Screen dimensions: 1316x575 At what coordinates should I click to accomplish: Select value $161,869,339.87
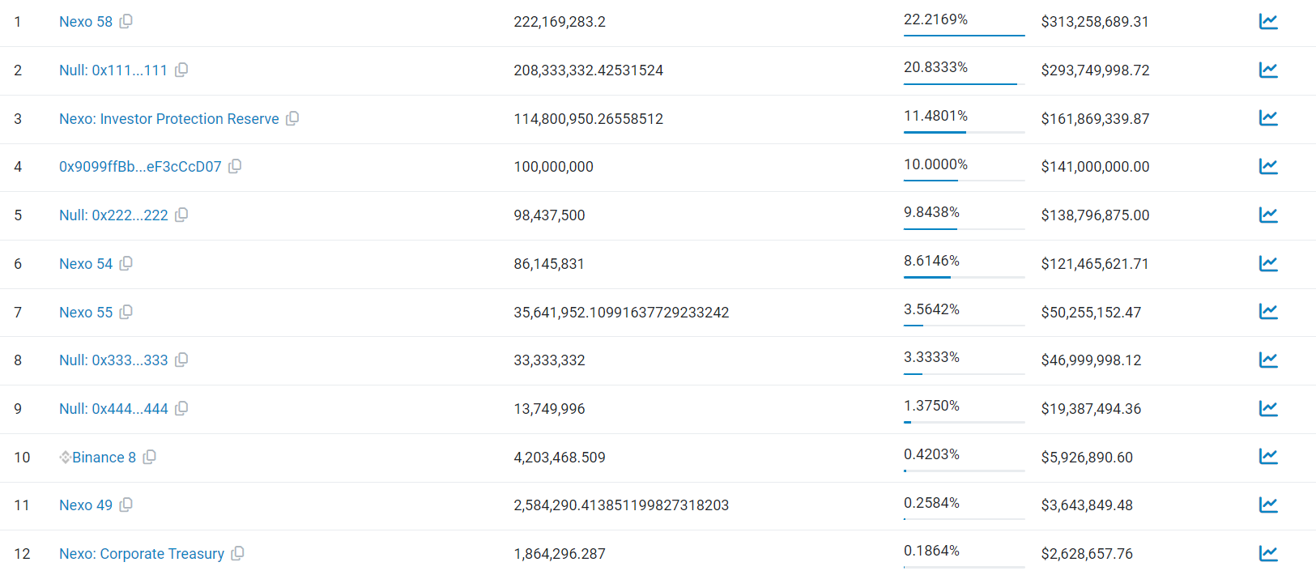point(1095,119)
